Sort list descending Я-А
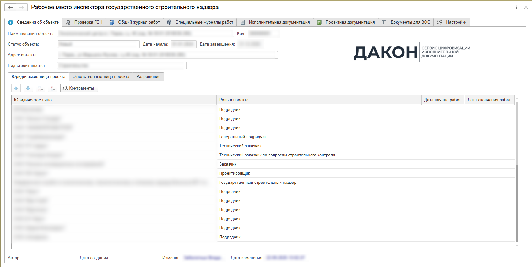The image size is (532, 267). click(x=53, y=88)
